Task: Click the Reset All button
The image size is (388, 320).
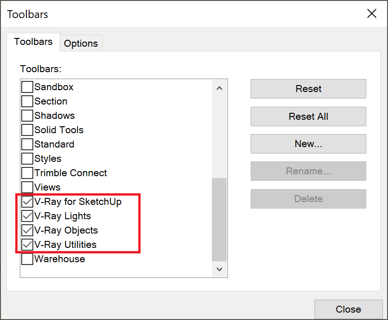Action: (x=308, y=117)
